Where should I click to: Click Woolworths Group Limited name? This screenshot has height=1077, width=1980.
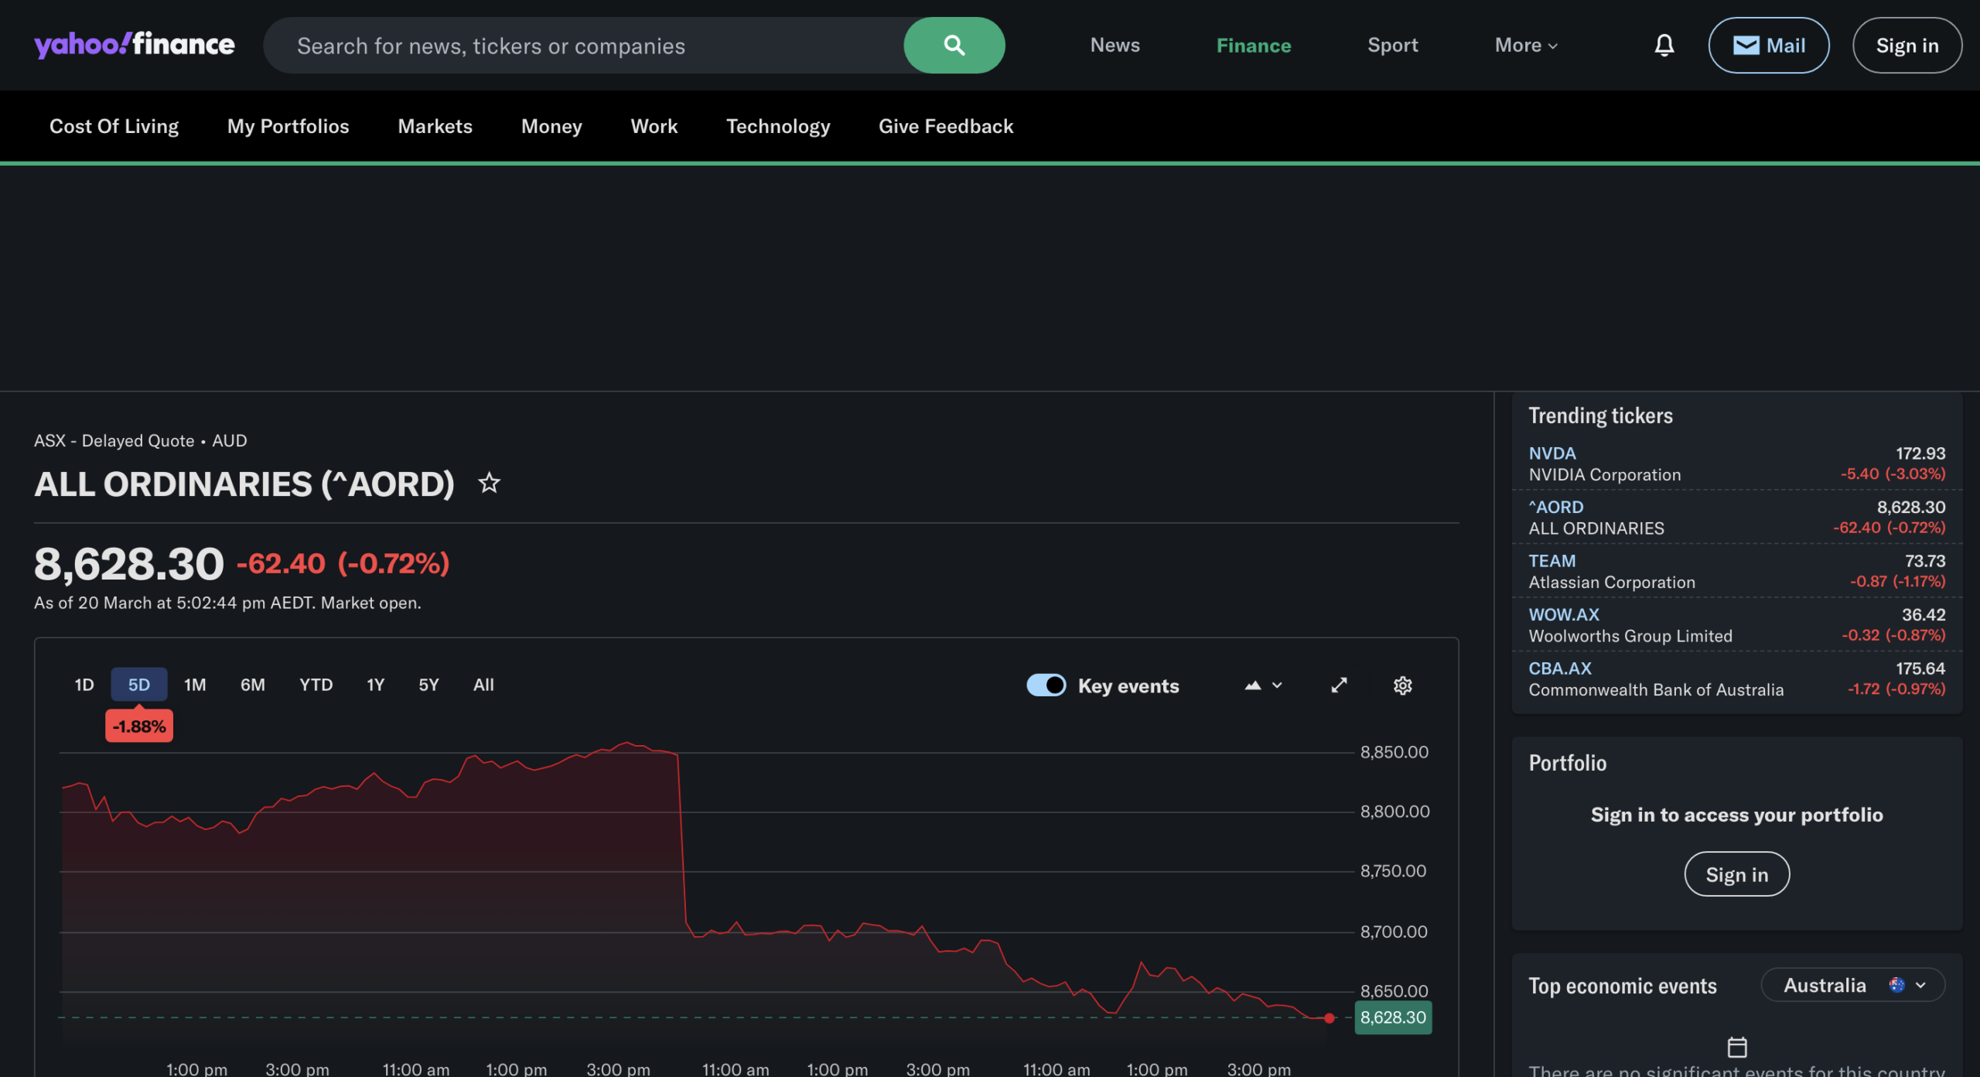point(1630,636)
